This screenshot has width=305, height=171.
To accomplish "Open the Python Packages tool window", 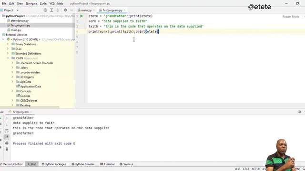I will pyautogui.click(x=54, y=164).
